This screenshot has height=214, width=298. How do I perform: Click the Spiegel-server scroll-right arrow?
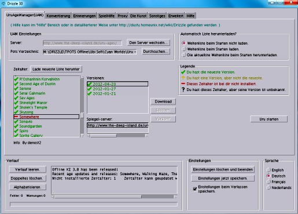click(147, 136)
